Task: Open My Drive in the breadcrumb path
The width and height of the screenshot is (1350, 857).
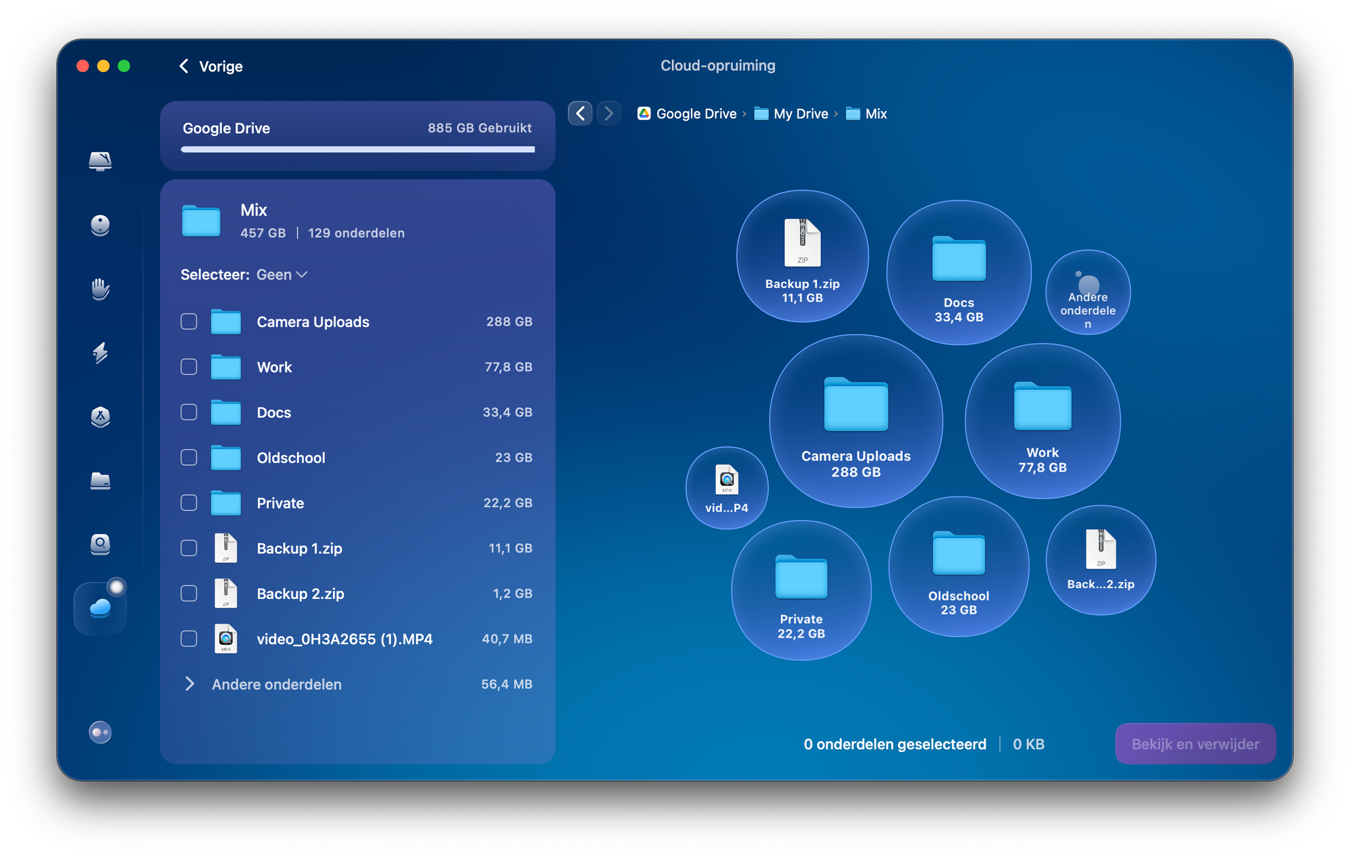Action: (800, 113)
